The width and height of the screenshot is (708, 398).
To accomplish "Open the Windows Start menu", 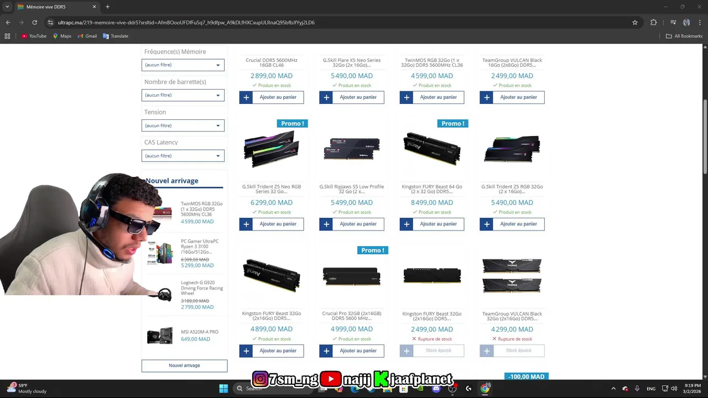I will 223,389.
